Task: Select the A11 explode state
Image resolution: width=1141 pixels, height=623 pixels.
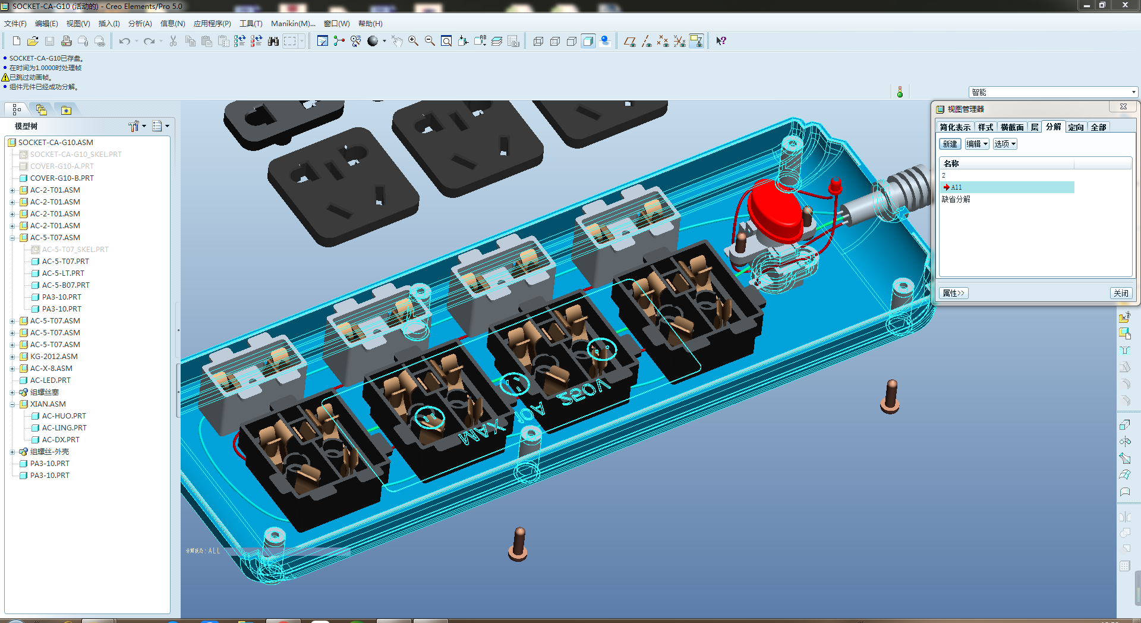Action: click(1007, 187)
